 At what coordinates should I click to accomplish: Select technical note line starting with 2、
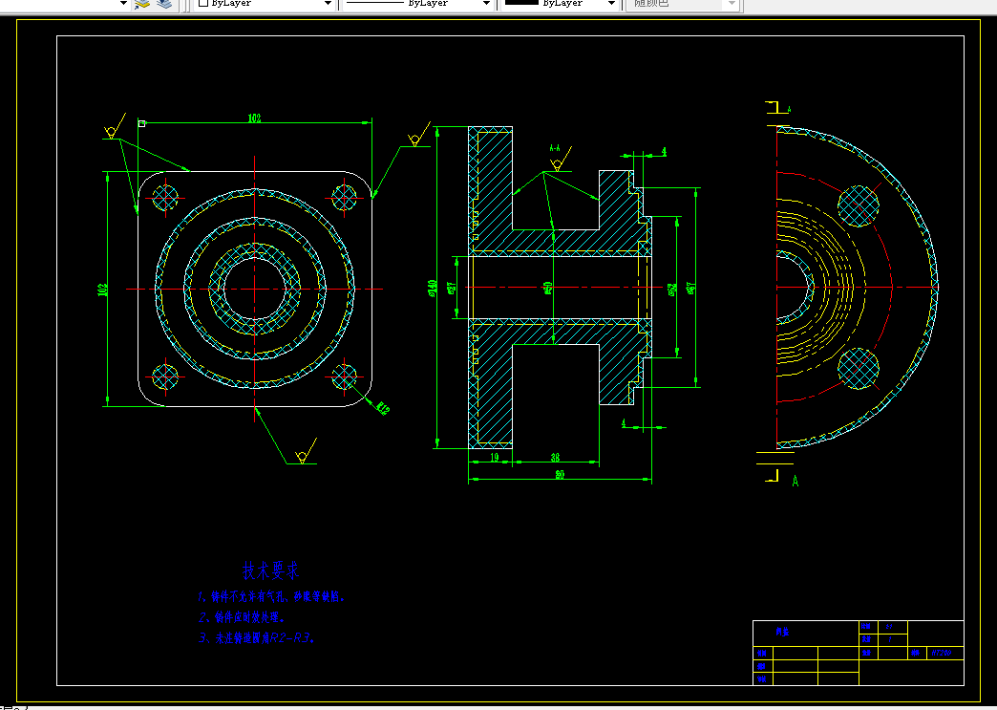[242, 617]
